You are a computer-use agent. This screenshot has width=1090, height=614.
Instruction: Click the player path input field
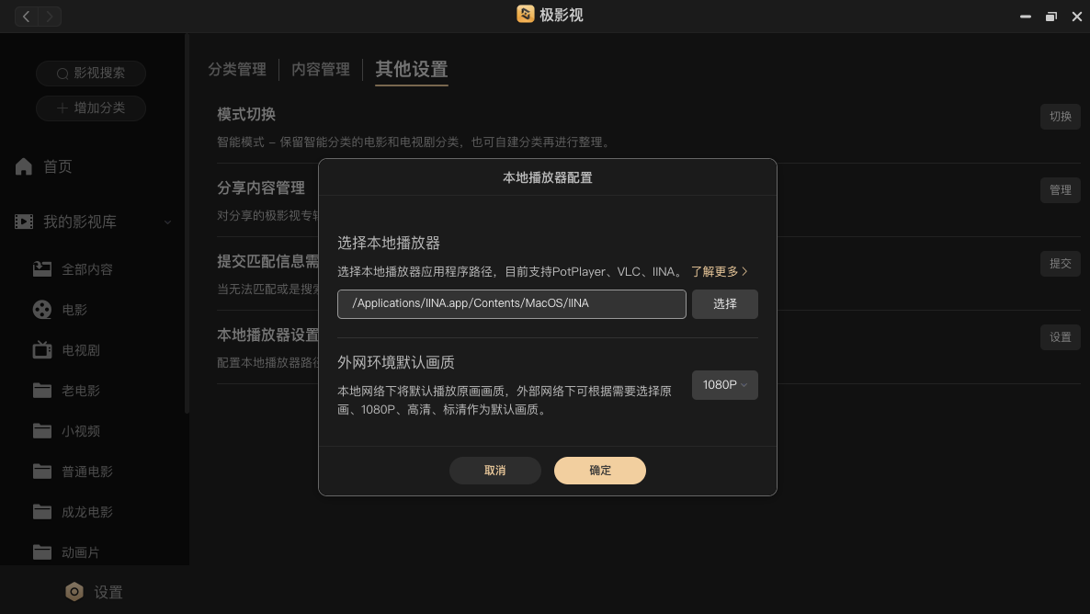[512, 304]
